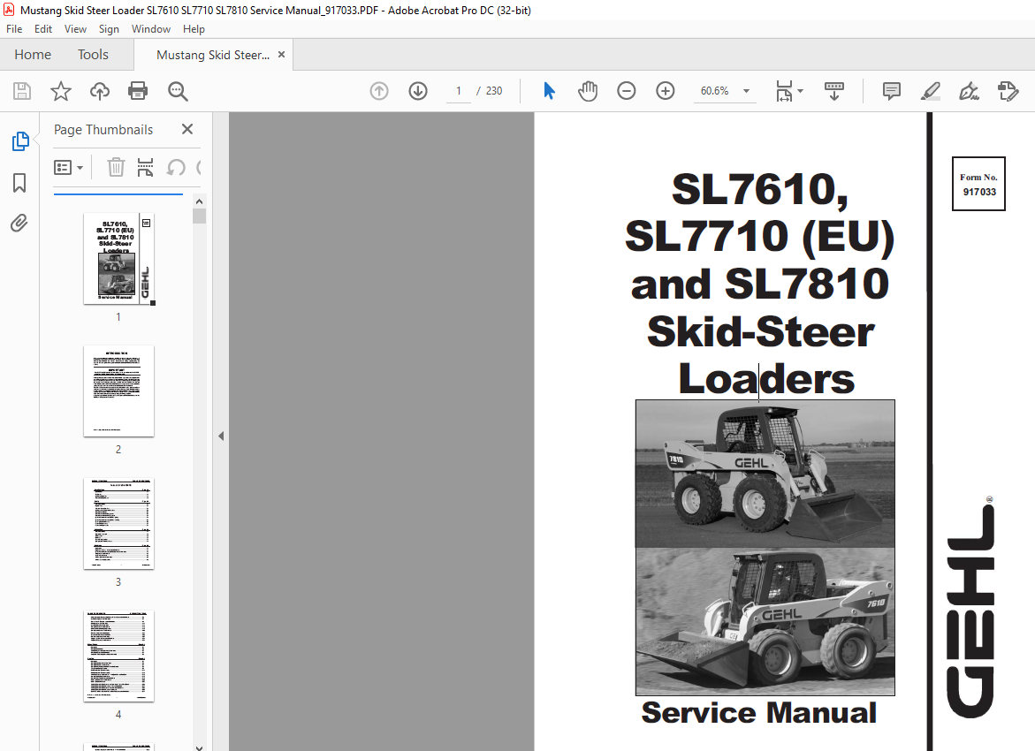The image size is (1035, 751).
Task: Open the fit page options dropdown arrow
Action: pyautogui.click(x=801, y=91)
